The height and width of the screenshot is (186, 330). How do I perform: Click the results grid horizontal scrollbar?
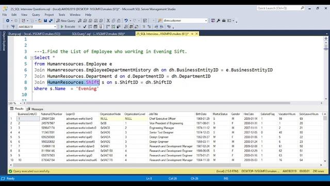[127, 165]
